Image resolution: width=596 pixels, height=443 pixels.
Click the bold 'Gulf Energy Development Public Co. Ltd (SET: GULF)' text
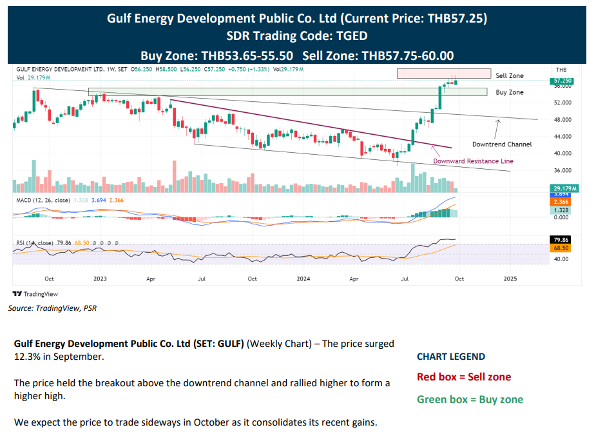point(129,344)
